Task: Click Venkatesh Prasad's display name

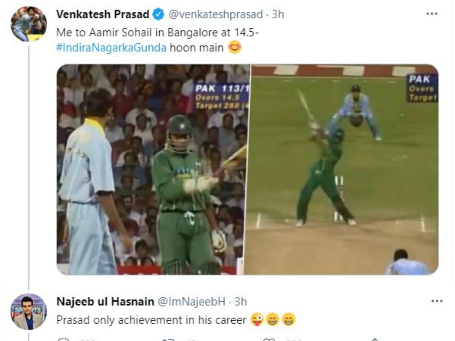Action: click(x=103, y=14)
